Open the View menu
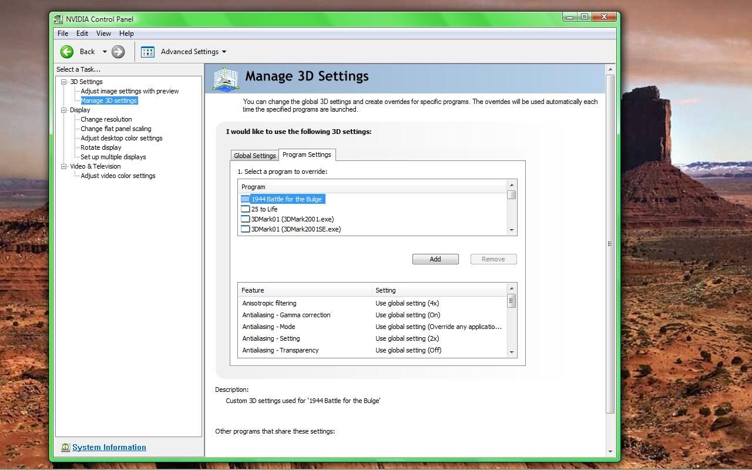The image size is (752, 470). (x=103, y=33)
